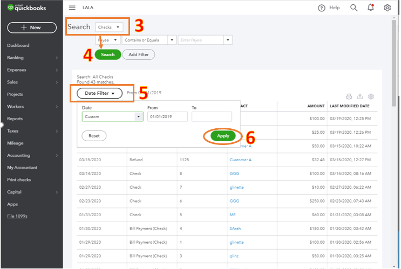Open Customer A link in Refund row

click(240, 160)
